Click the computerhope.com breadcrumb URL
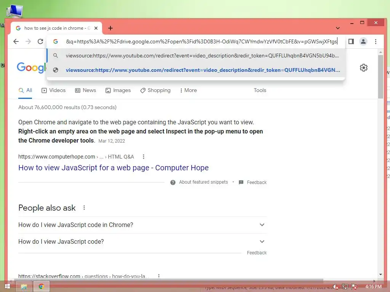Viewport: 390px width, 292px height. [76, 157]
